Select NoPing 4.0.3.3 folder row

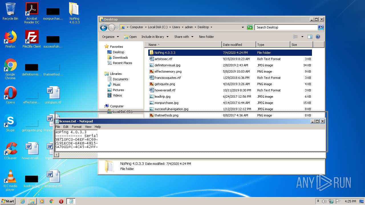tap(230, 53)
